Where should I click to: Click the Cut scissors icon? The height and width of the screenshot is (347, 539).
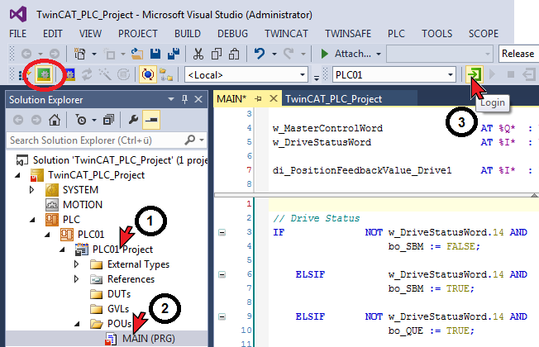198,53
